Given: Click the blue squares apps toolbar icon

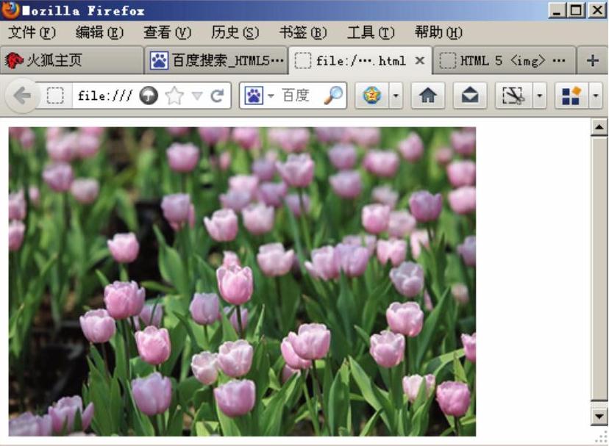Looking at the screenshot, I should [x=571, y=96].
